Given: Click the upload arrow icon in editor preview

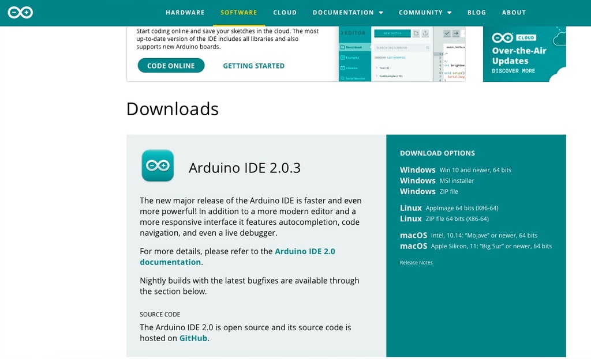Looking at the screenshot, I should click(456, 33).
